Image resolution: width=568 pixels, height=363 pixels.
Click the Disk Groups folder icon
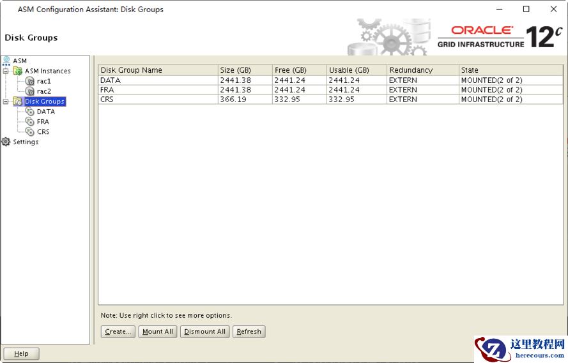pos(17,101)
